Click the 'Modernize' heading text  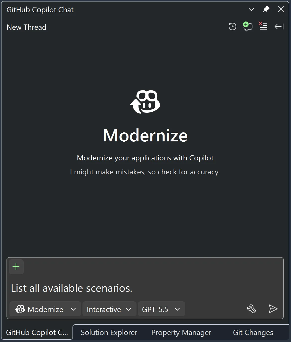145,135
